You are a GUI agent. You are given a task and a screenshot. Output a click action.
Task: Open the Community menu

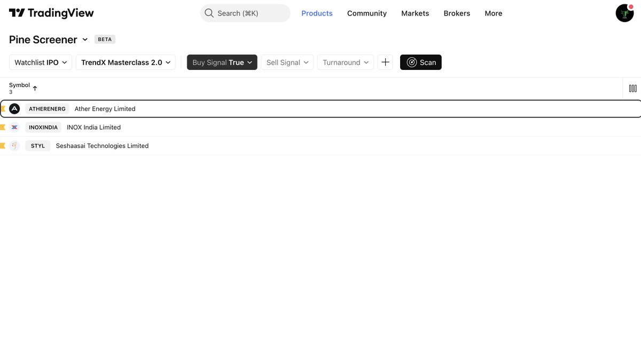point(367,13)
